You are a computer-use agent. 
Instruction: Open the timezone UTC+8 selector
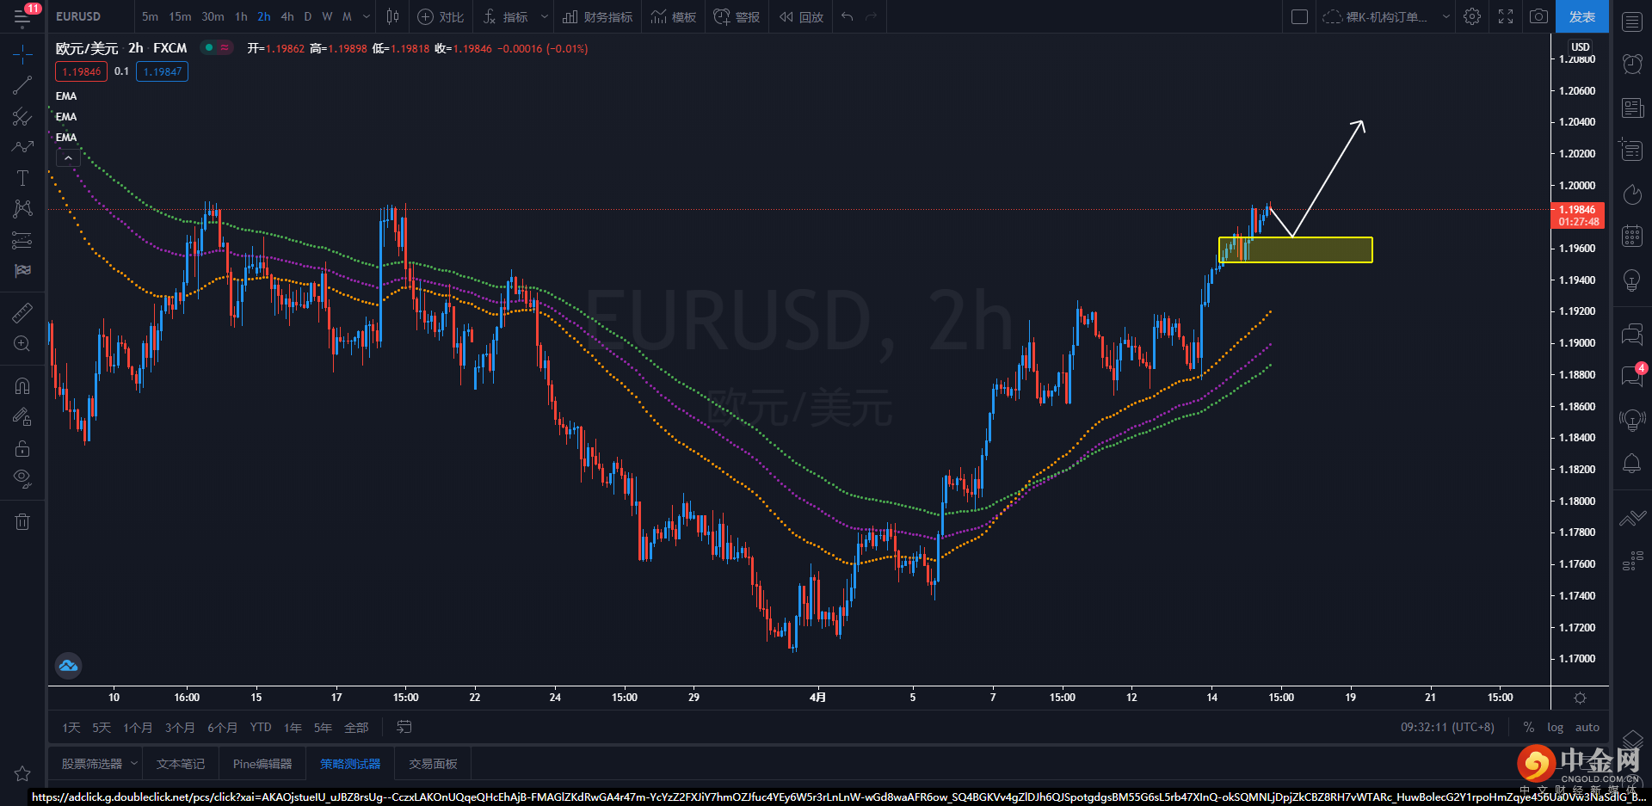[x=1447, y=727]
